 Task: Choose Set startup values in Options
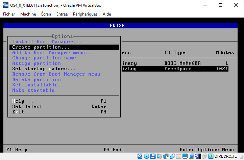pyautogui.click(x=44, y=69)
